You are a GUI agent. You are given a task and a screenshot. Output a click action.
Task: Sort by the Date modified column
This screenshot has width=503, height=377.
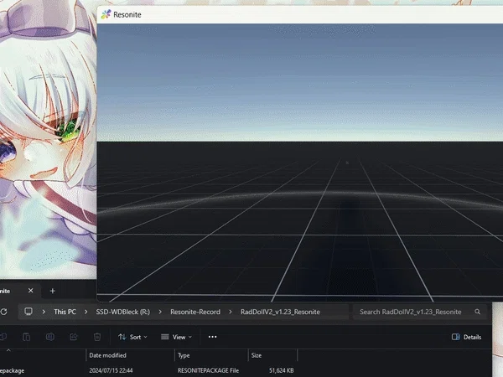(x=130, y=355)
